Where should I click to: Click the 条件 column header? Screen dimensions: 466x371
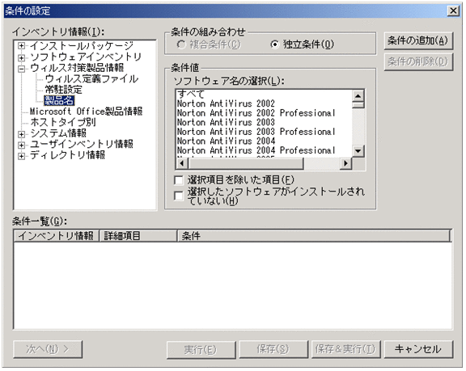pos(314,236)
